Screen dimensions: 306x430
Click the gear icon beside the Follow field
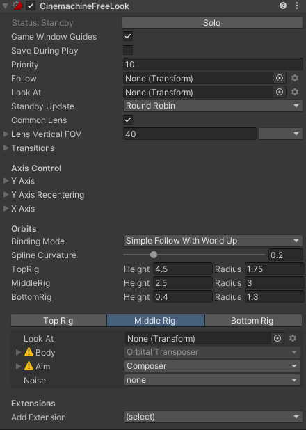click(x=295, y=78)
